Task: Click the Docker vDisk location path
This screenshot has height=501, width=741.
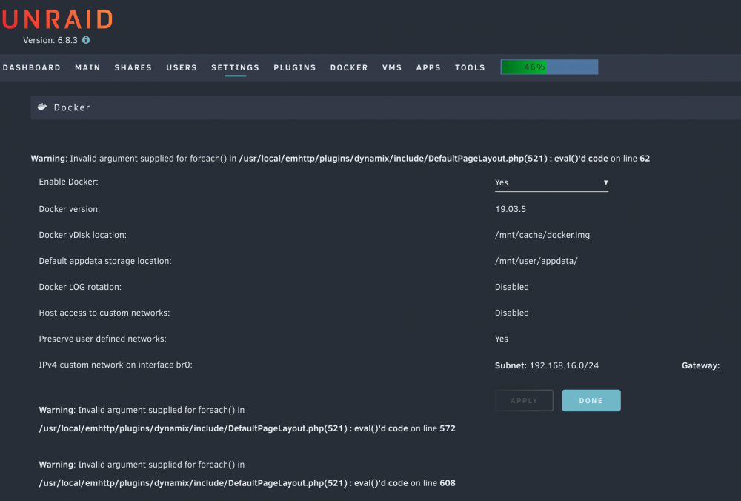Action: (542, 235)
